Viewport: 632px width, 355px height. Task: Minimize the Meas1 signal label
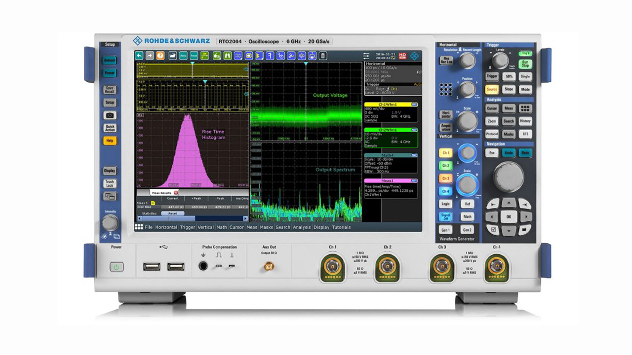[414, 180]
